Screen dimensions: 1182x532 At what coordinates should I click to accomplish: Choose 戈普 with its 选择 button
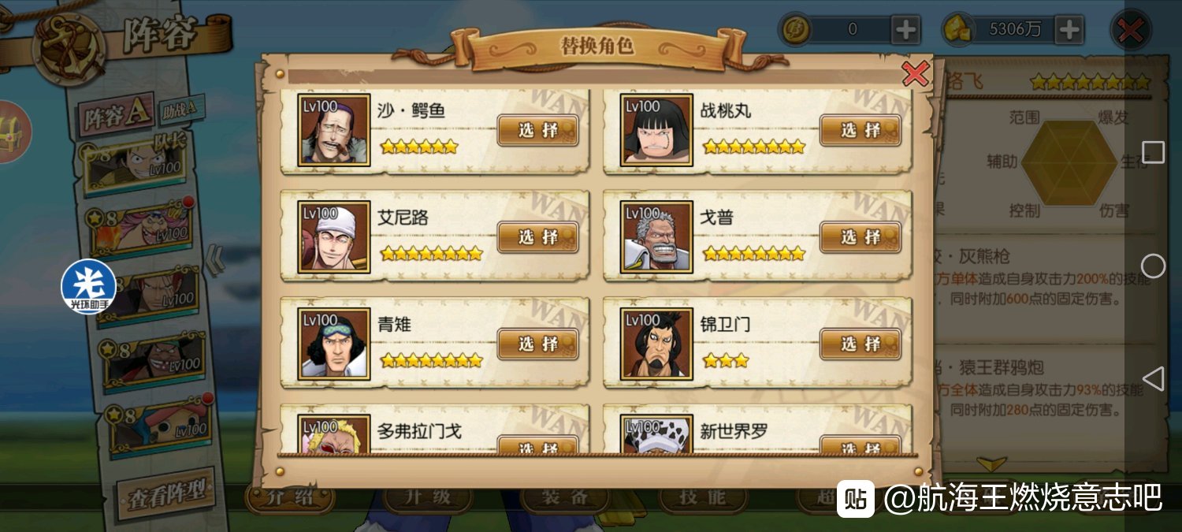coord(860,237)
